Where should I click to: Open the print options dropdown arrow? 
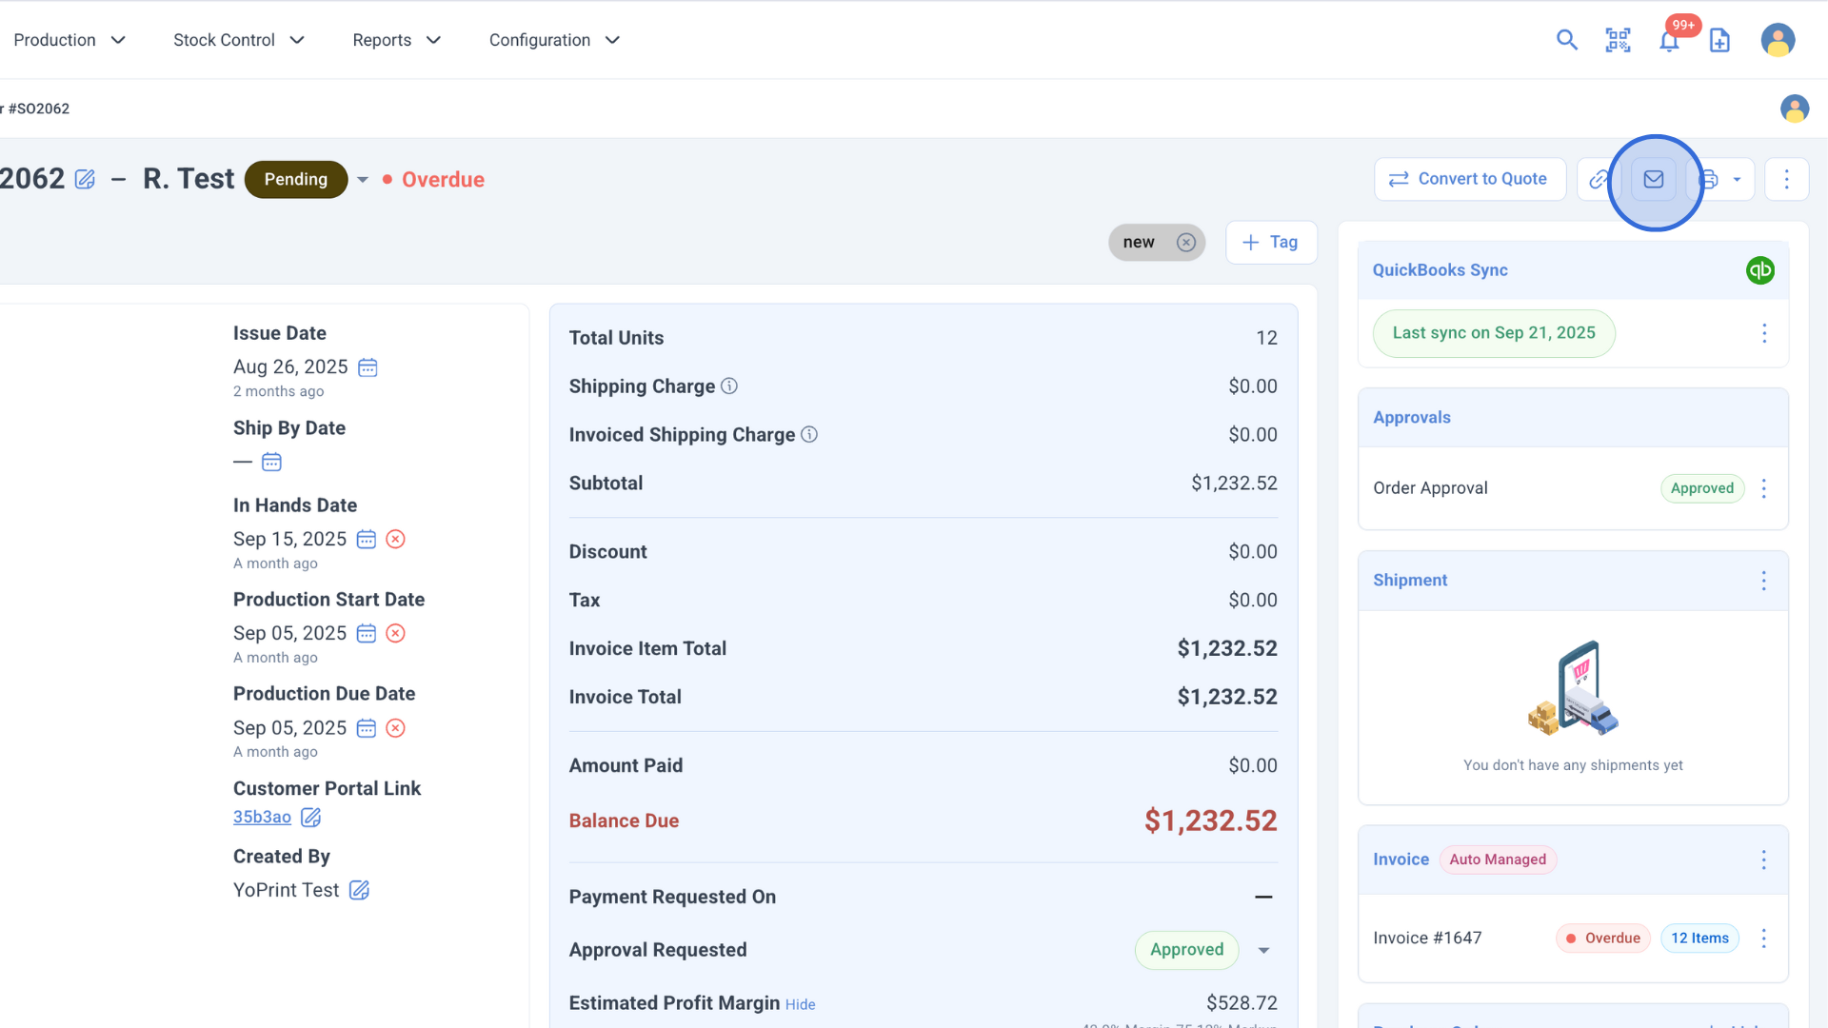(x=1737, y=180)
